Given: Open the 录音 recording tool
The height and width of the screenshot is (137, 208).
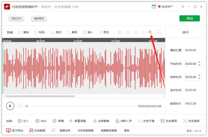Looking at the screenshot, I should (x=127, y=131).
